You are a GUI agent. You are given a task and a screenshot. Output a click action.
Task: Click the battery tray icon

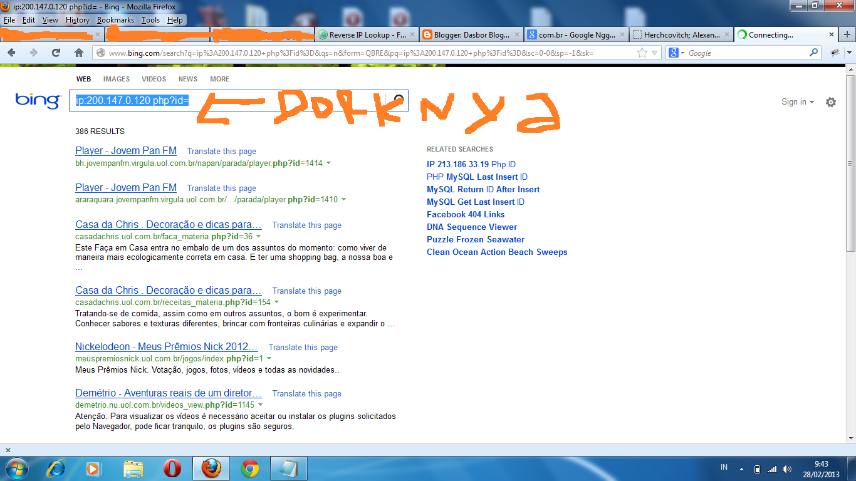(757, 468)
